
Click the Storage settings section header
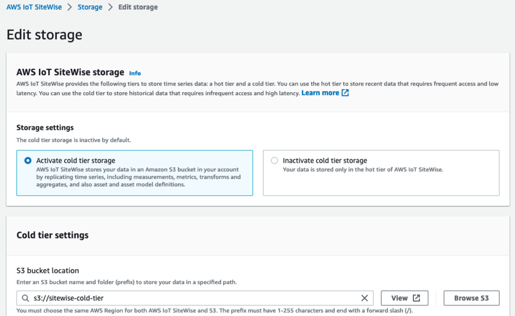(x=46, y=127)
